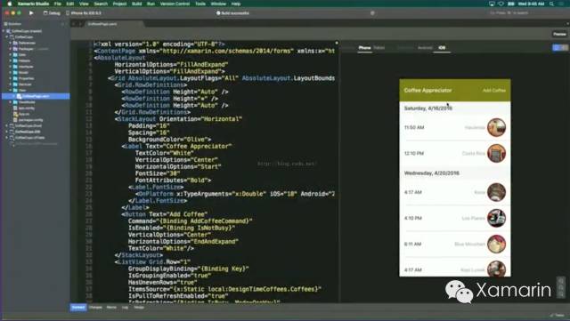Click the solution pad close icon
The image size is (570, 321).
pyautogui.click(x=67, y=24)
